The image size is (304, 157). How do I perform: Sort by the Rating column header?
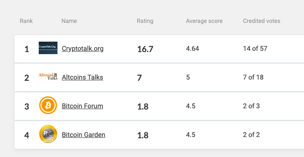pos(145,21)
